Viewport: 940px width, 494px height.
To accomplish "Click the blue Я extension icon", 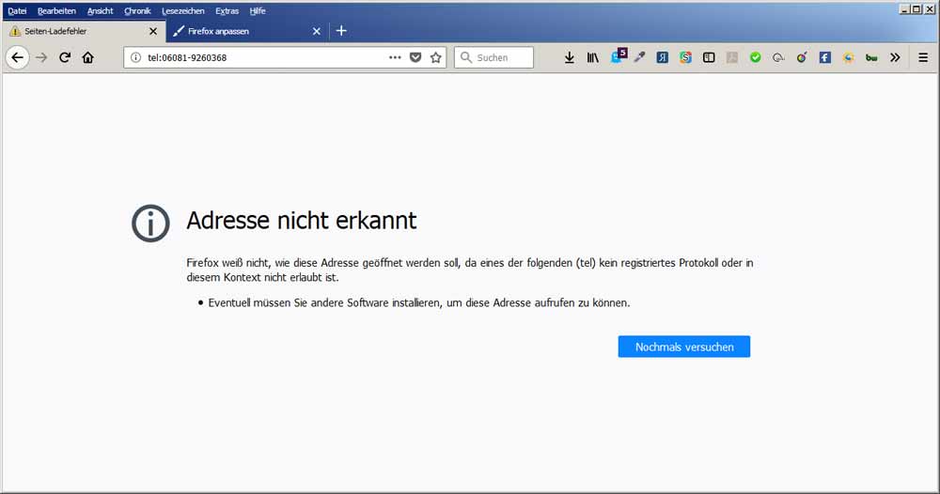I will point(663,57).
